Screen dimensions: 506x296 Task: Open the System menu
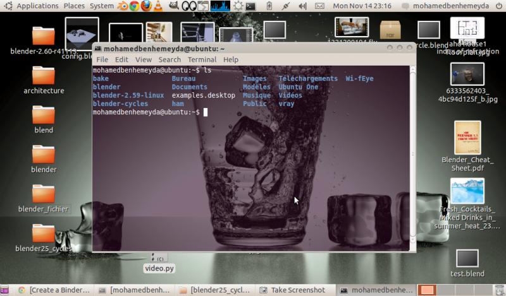pyautogui.click(x=102, y=6)
